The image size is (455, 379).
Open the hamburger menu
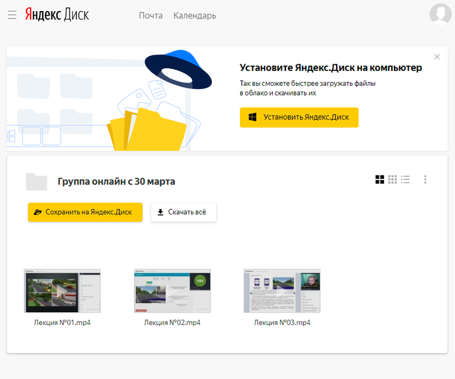tap(12, 15)
